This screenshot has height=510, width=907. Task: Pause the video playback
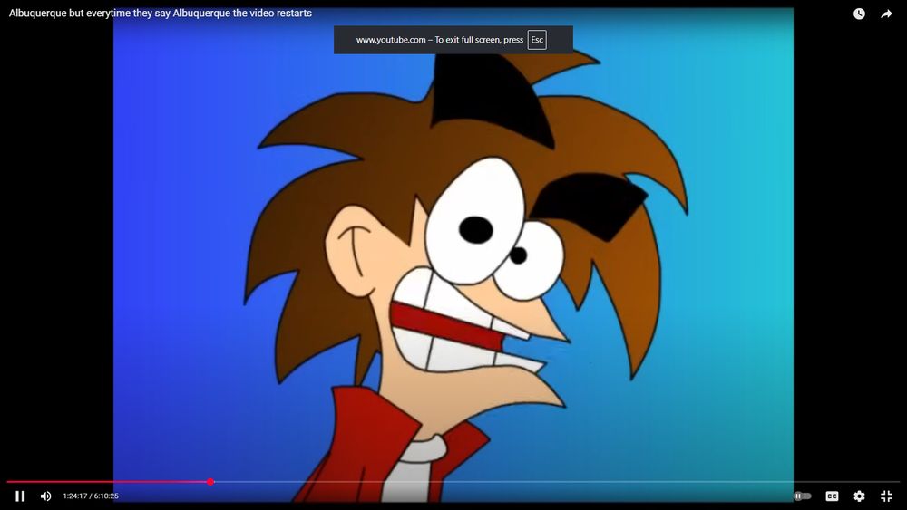(20, 496)
